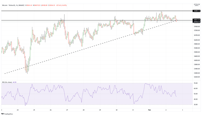Viewport: 202px width, 116px height.
Task: Click the 34600.00 price axis label
Action: [x=197, y=56]
